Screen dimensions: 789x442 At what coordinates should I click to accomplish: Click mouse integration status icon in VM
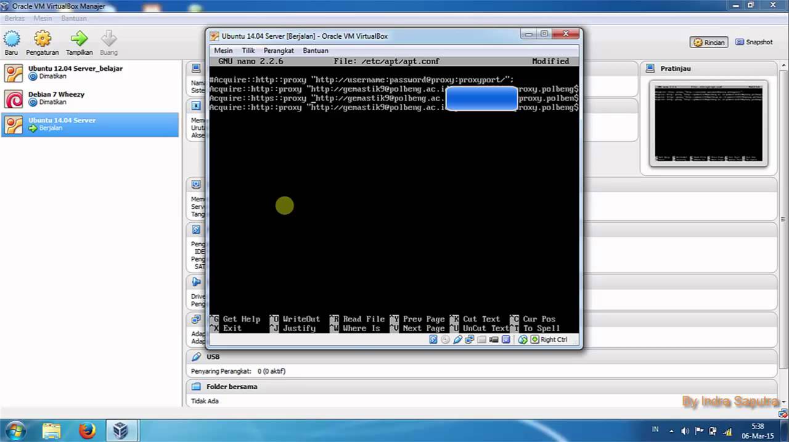click(x=506, y=339)
